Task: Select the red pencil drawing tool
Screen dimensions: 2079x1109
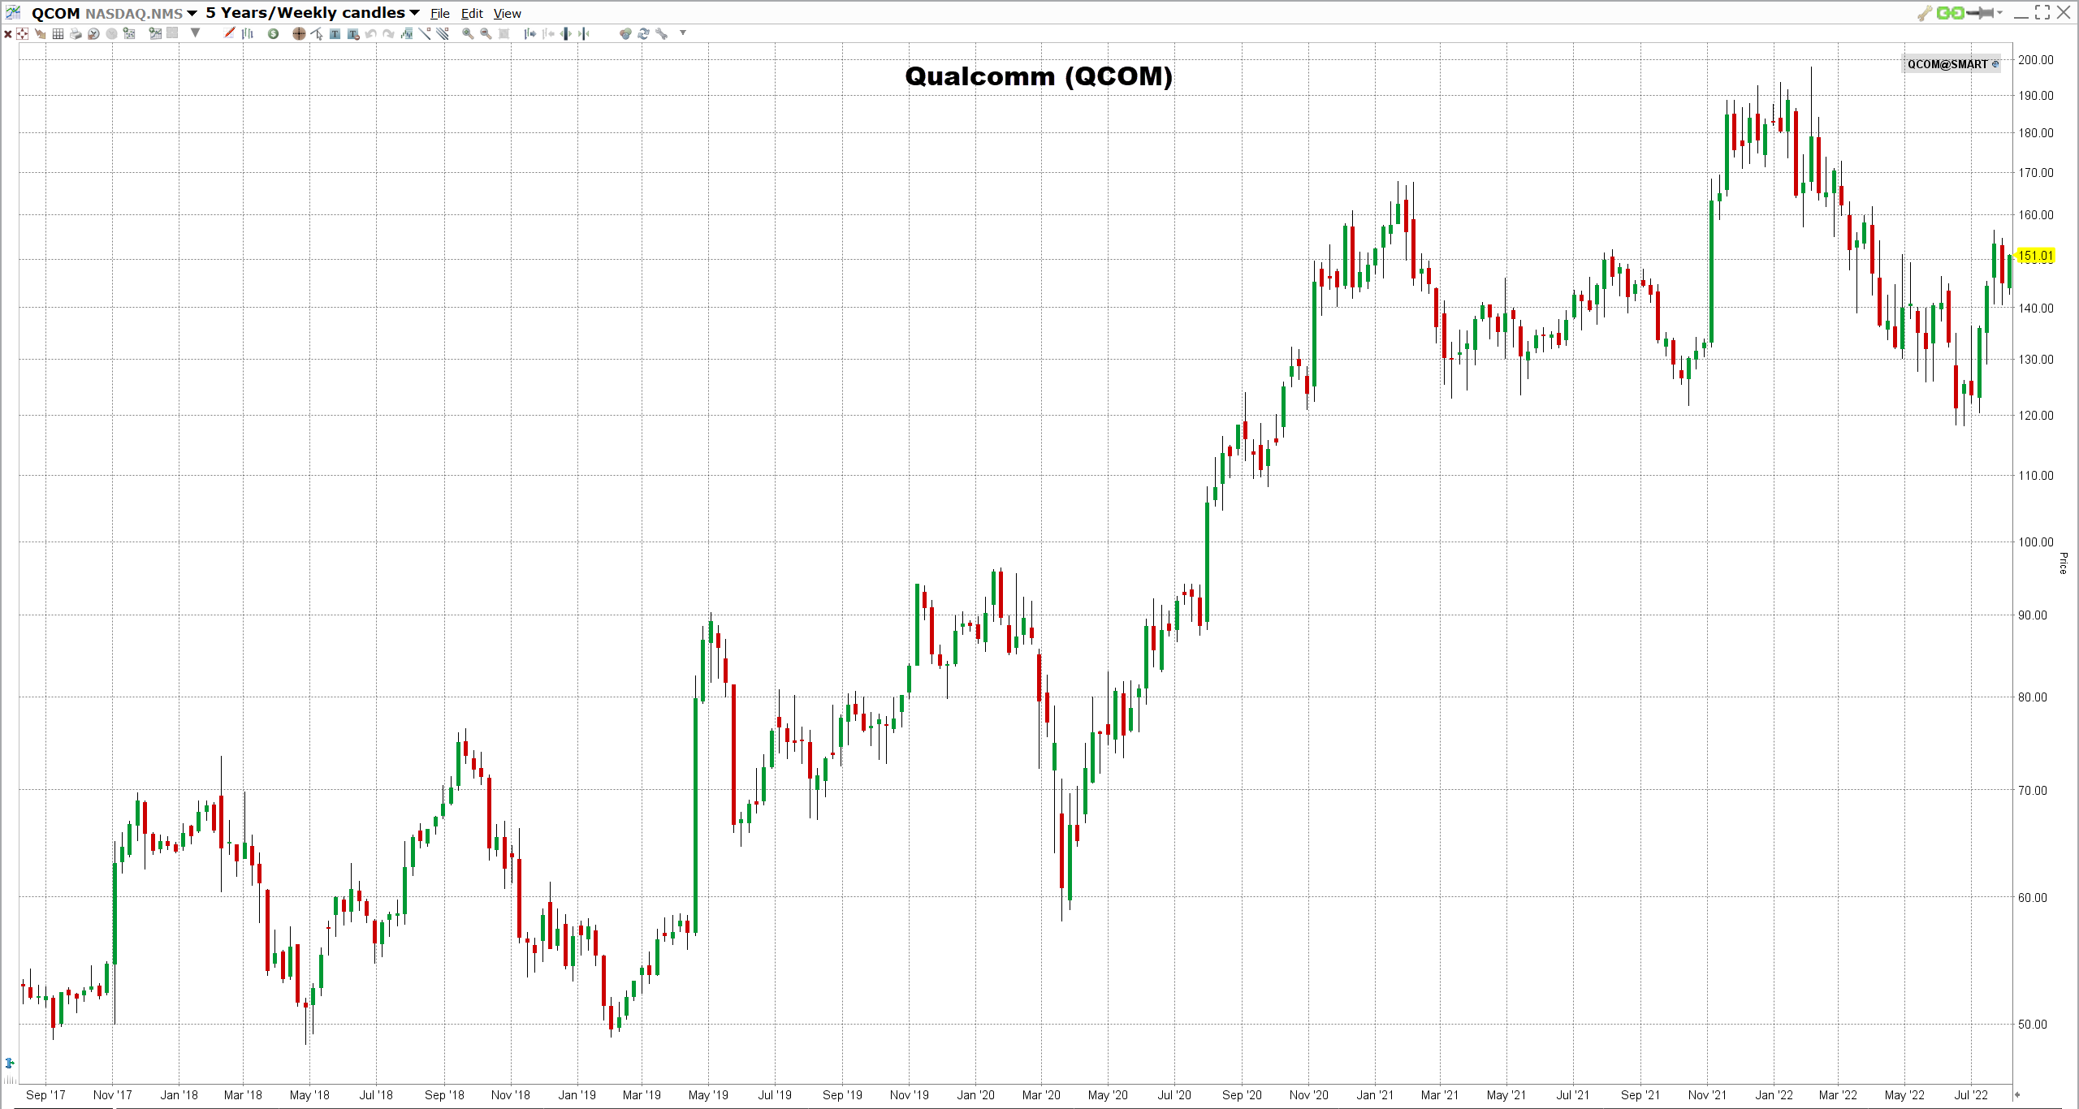Action: pos(229,32)
